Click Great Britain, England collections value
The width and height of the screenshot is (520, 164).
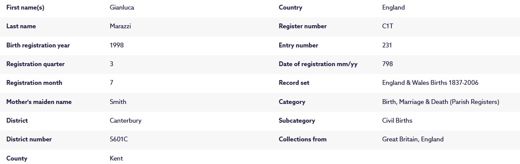click(412, 140)
